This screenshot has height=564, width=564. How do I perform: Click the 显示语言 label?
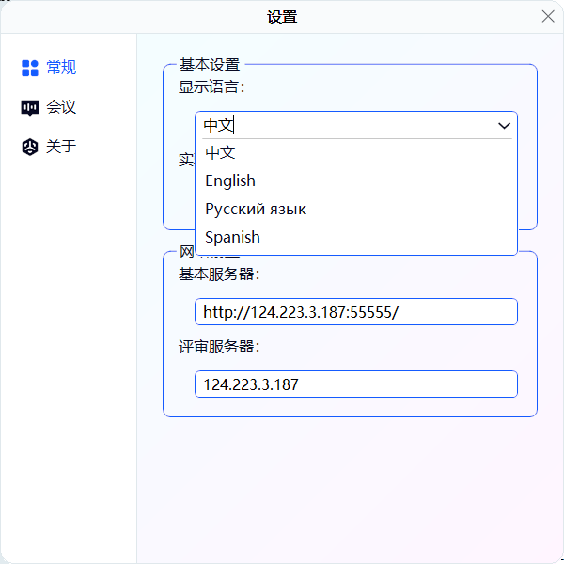tap(211, 86)
